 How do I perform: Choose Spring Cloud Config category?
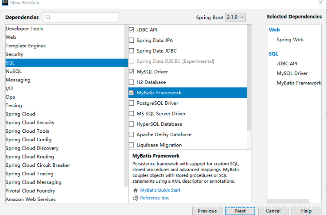(x=65, y=140)
